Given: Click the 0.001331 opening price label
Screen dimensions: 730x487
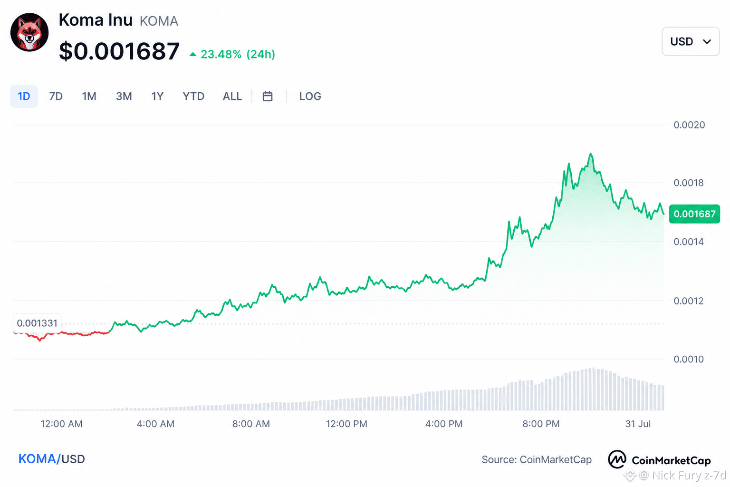Looking at the screenshot, I should (37, 323).
